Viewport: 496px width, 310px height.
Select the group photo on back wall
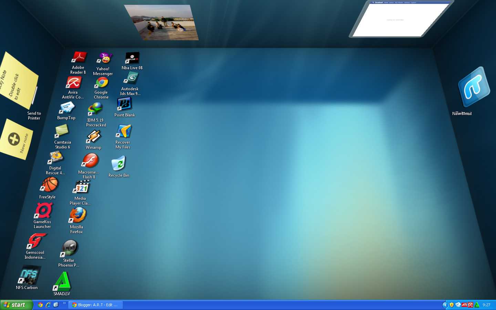coord(161,22)
